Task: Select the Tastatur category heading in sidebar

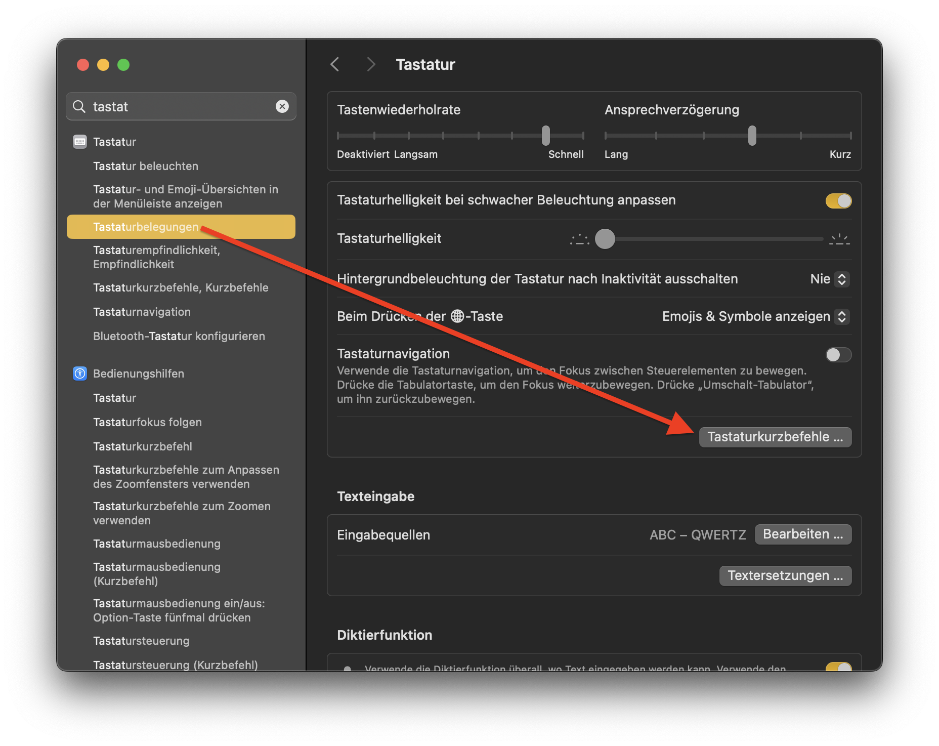Action: click(115, 142)
